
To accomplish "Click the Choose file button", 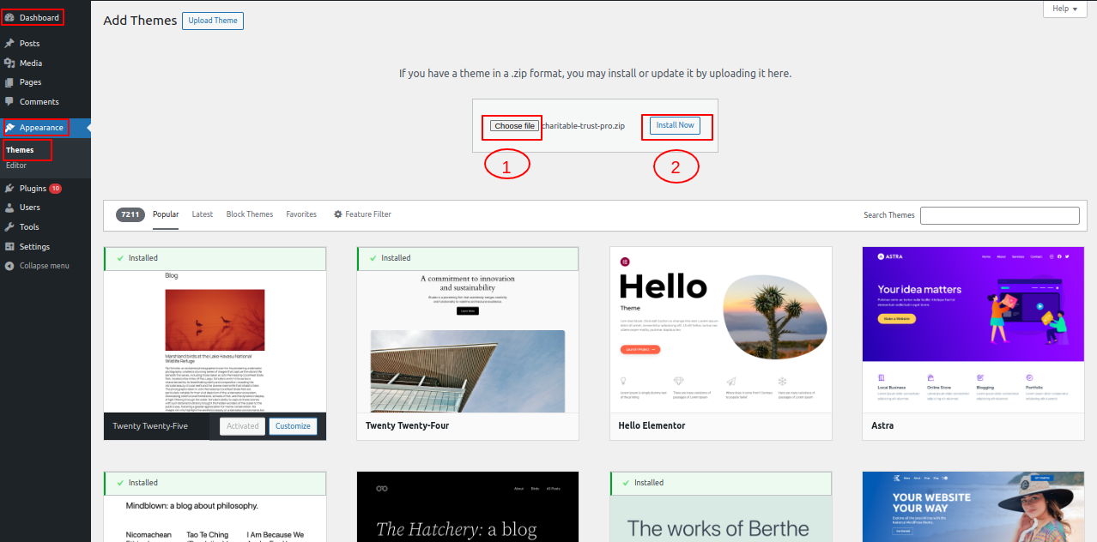I will (x=514, y=126).
